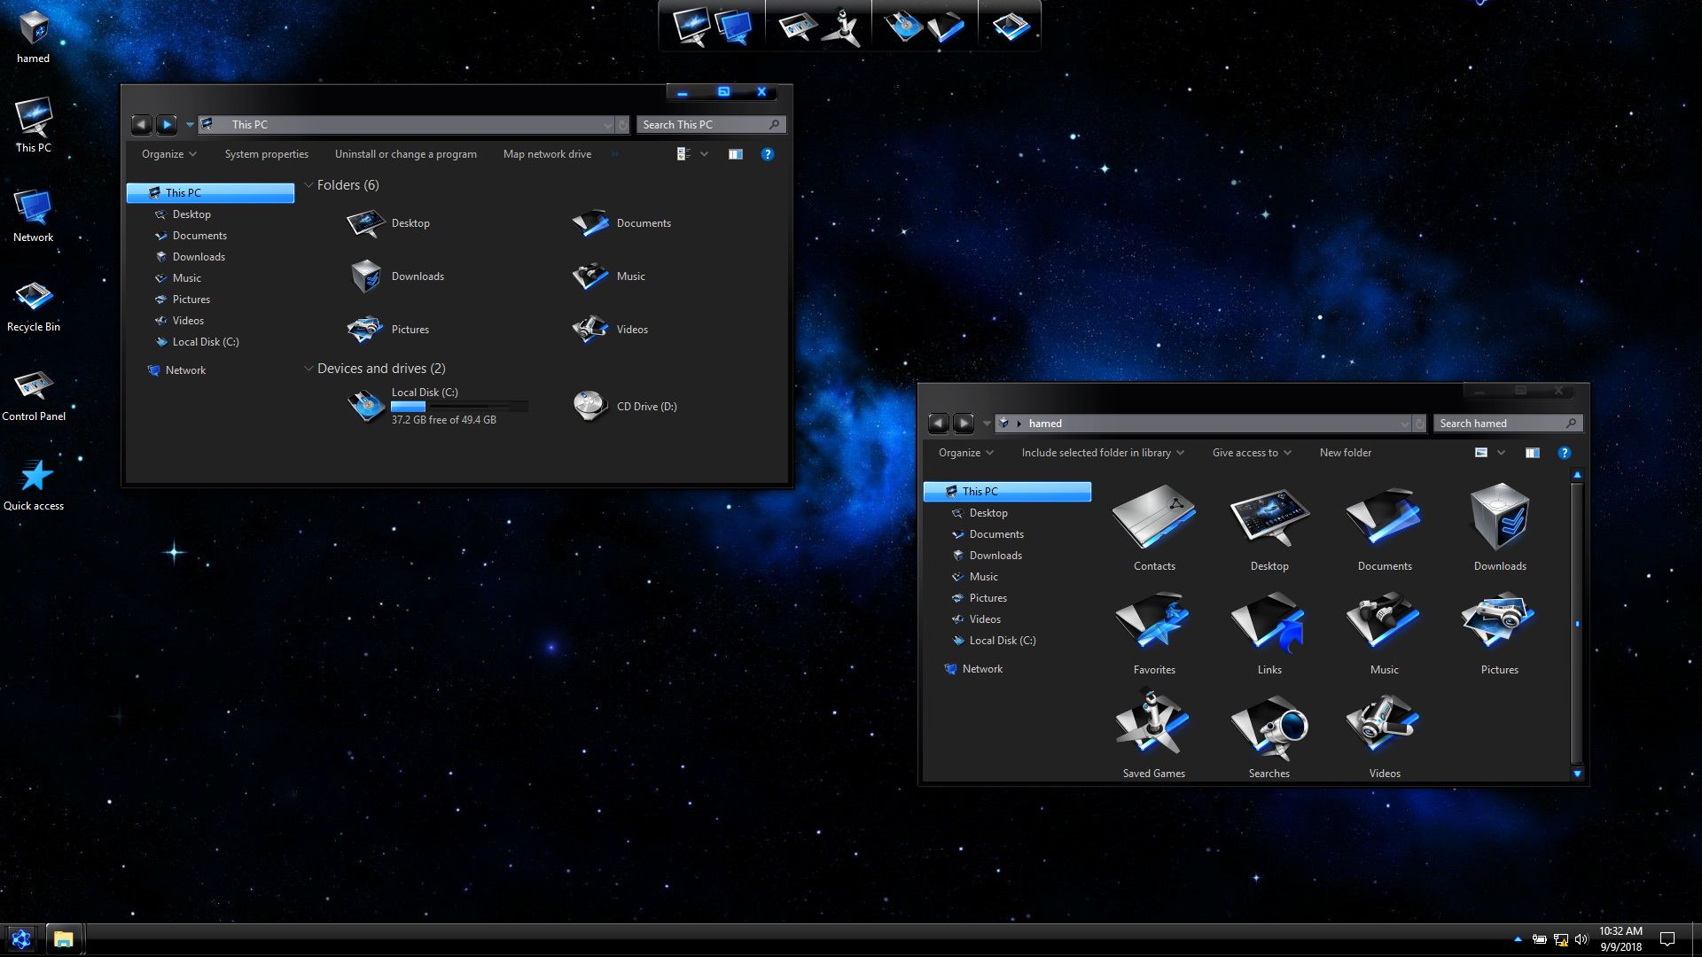Screen dimensions: 1702x957
Task: Toggle preview pane in This PC window
Action: coord(735,154)
